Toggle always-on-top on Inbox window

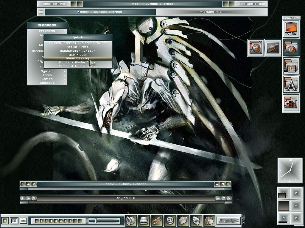(28, 184)
